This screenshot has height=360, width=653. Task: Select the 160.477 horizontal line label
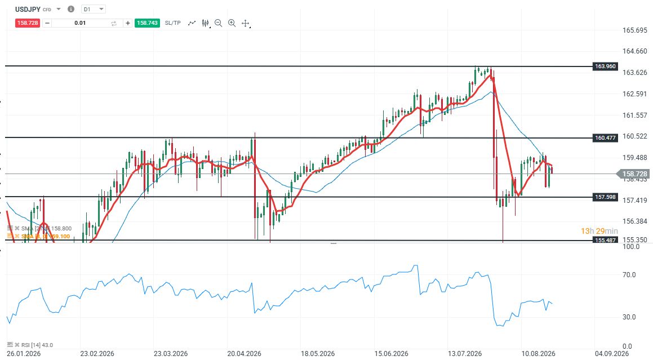[x=605, y=137]
